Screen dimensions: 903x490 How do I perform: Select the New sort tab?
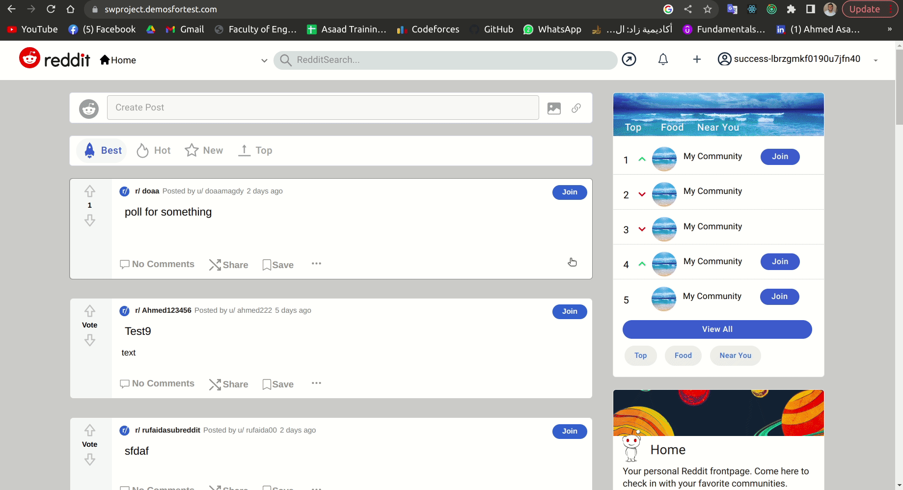[x=204, y=151]
